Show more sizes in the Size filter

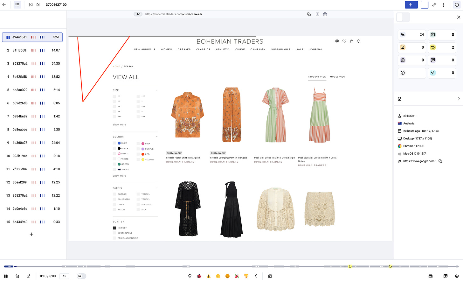pyautogui.click(x=119, y=125)
